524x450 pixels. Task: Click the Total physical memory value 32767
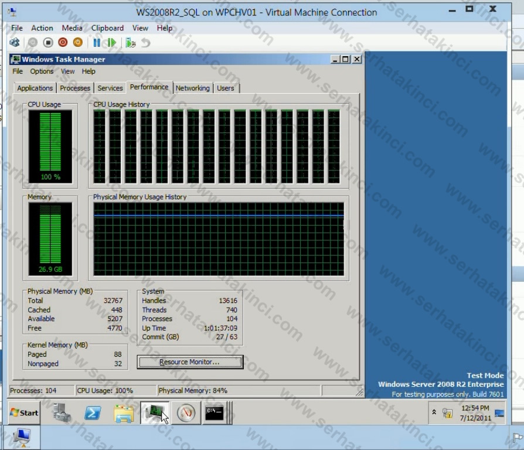(x=113, y=301)
